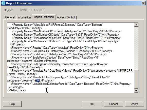Image resolution: width=147 pixels, height=110 pixels.
Task: Click the closing SettingData tag line
Action: tap(16, 90)
